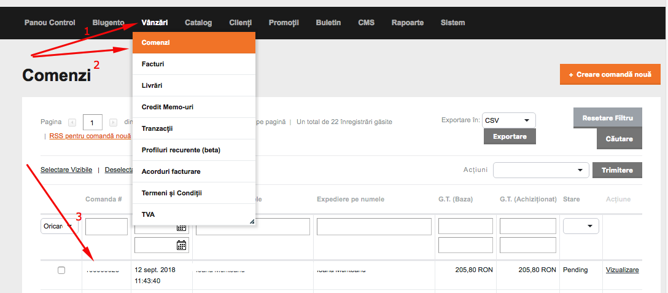Select Livrări from the dropdown menu
668x293 pixels.
(194, 85)
